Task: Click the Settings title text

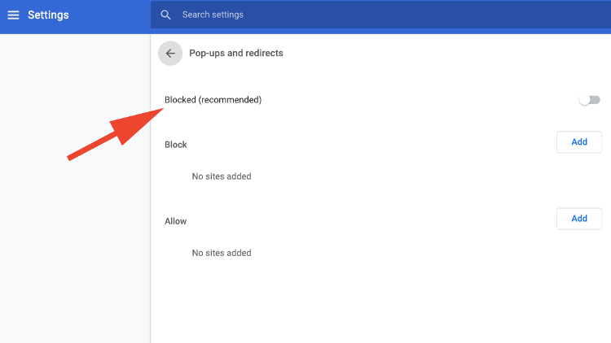Action: (x=48, y=15)
